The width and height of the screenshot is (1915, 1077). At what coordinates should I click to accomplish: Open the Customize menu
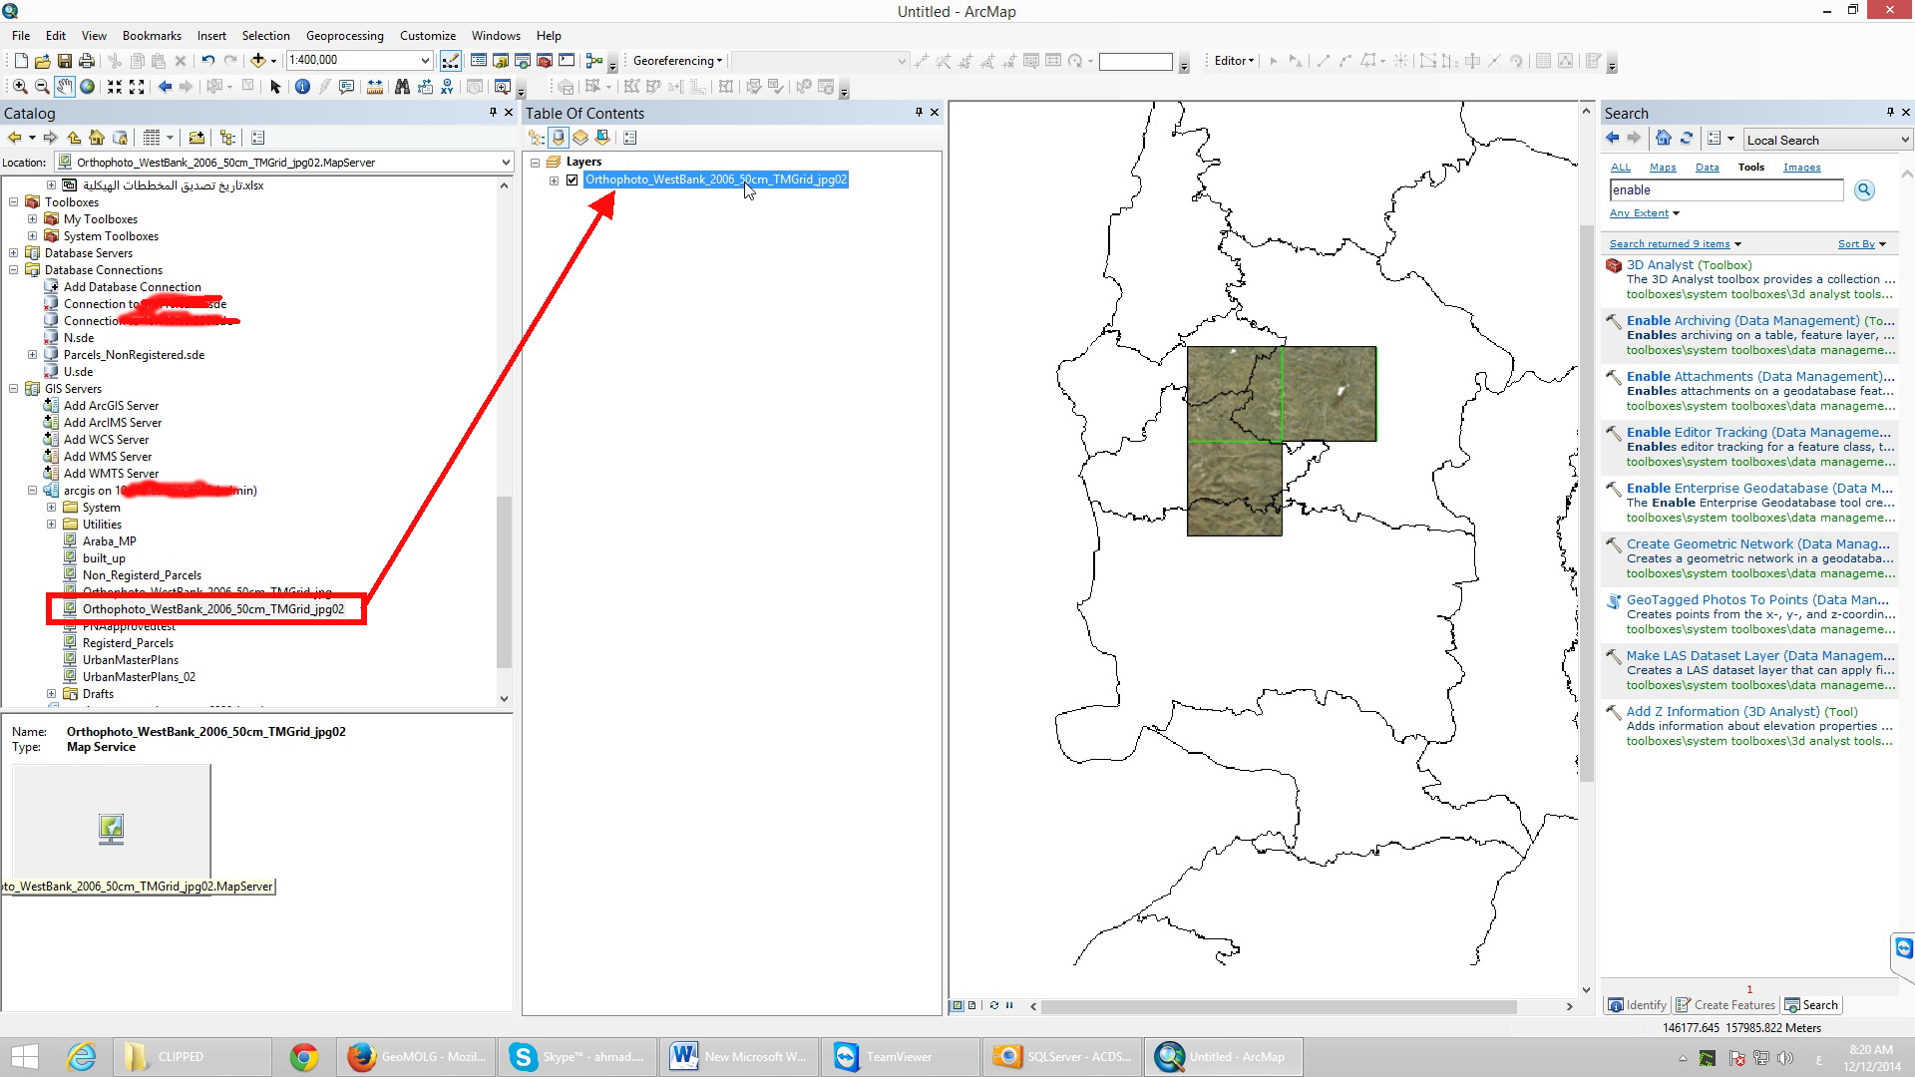point(428,36)
